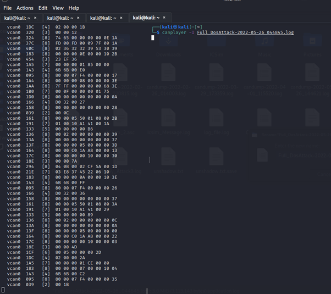Click data bytes 00 0C on 039 line
The width and height of the screenshot is (331, 294).
click(x=62, y=113)
